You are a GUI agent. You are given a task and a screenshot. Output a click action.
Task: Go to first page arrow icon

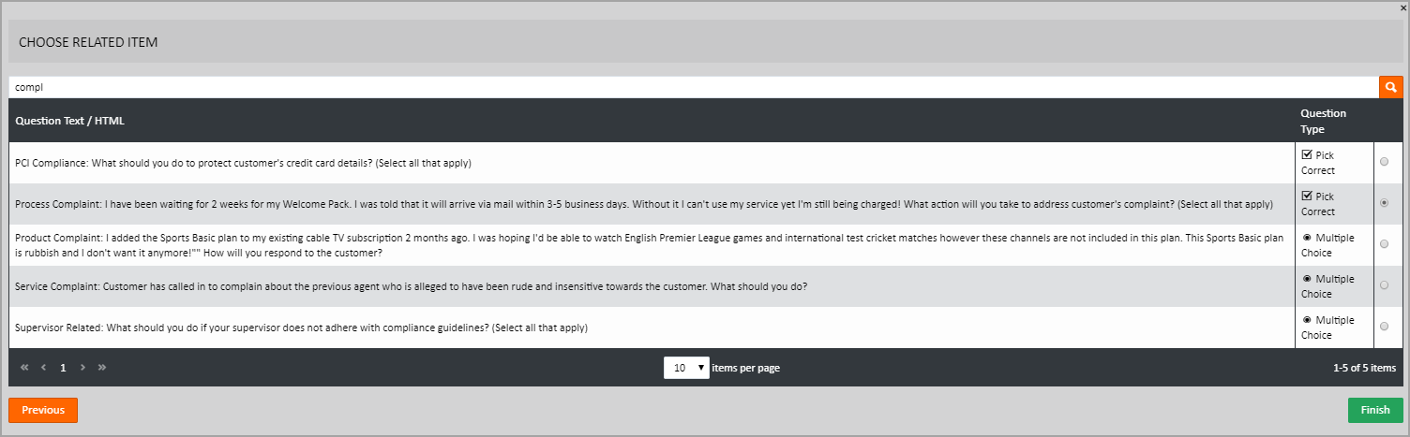coord(24,368)
